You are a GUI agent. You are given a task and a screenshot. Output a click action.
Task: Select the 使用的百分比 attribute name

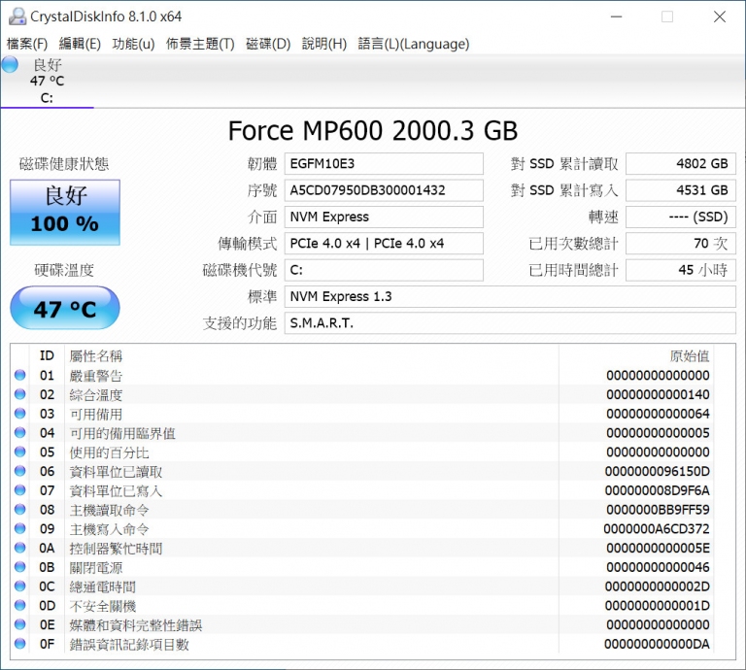pos(109,452)
